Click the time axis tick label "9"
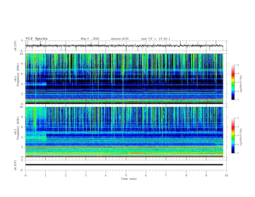 tap(206, 175)
